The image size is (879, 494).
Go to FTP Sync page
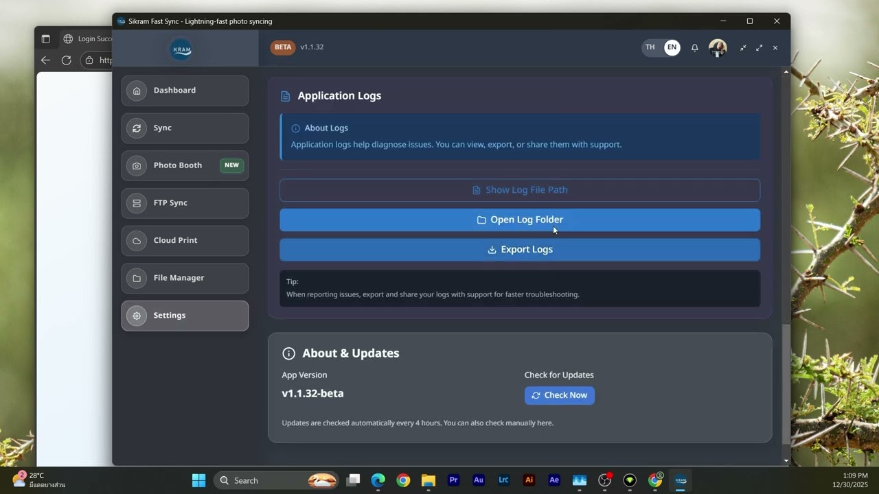coord(185,203)
